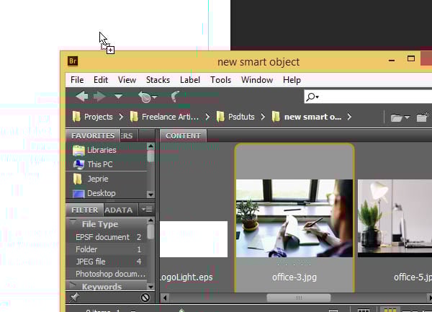Click the star rating dots under office-3.jpg
The height and width of the screenshot is (312, 432).
(294, 264)
